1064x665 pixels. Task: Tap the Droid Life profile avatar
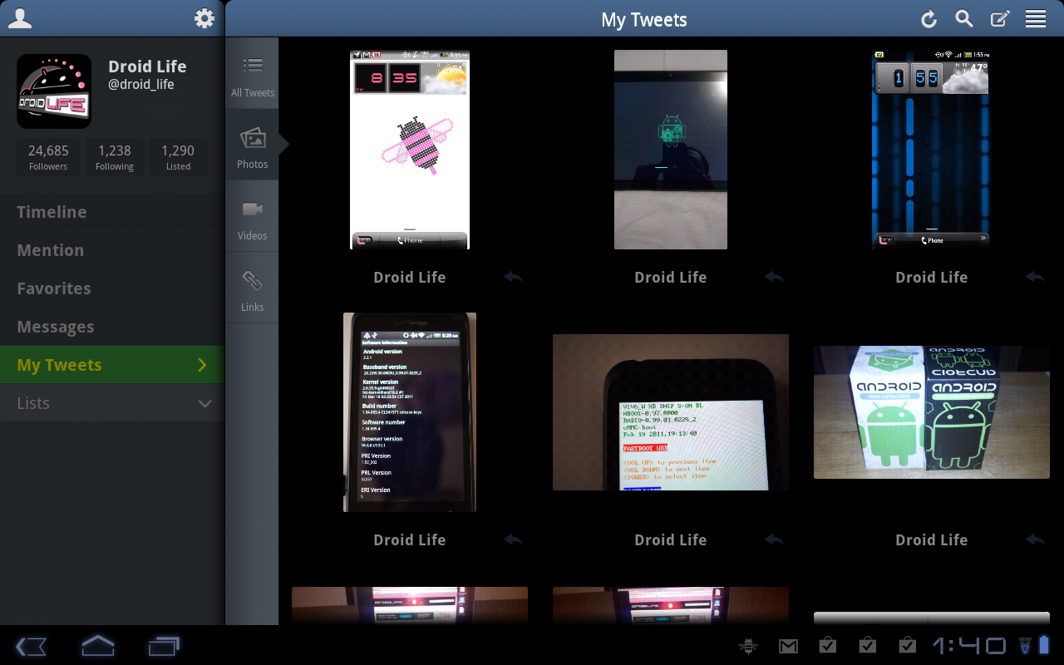click(x=54, y=91)
